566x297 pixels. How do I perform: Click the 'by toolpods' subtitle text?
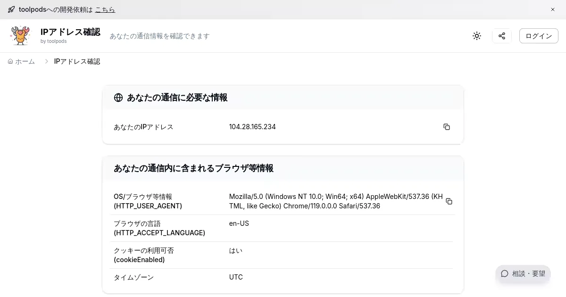click(x=53, y=41)
